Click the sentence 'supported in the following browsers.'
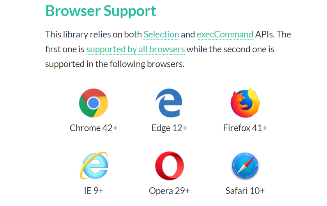This screenshot has width=327, height=206. point(115,64)
